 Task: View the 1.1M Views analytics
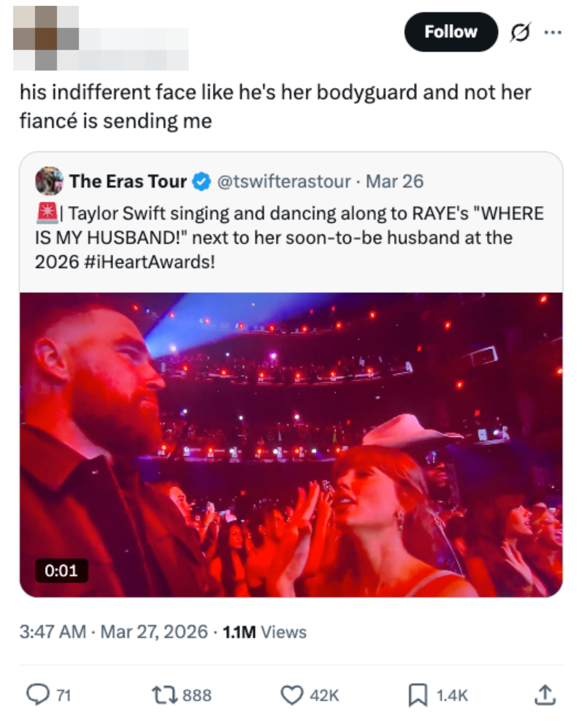265,632
